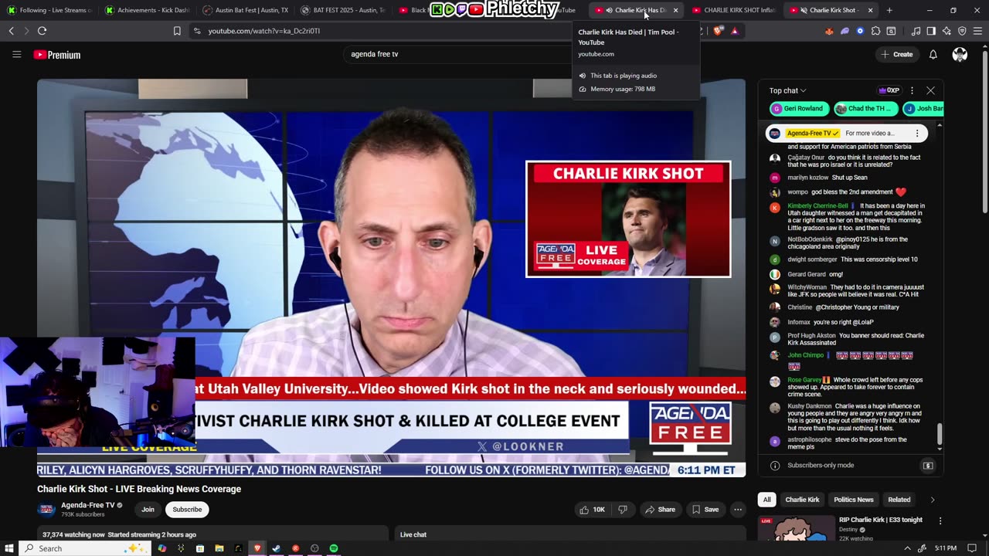Close the live chat panel
This screenshot has width=989, height=556.
click(x=930, y=90)
